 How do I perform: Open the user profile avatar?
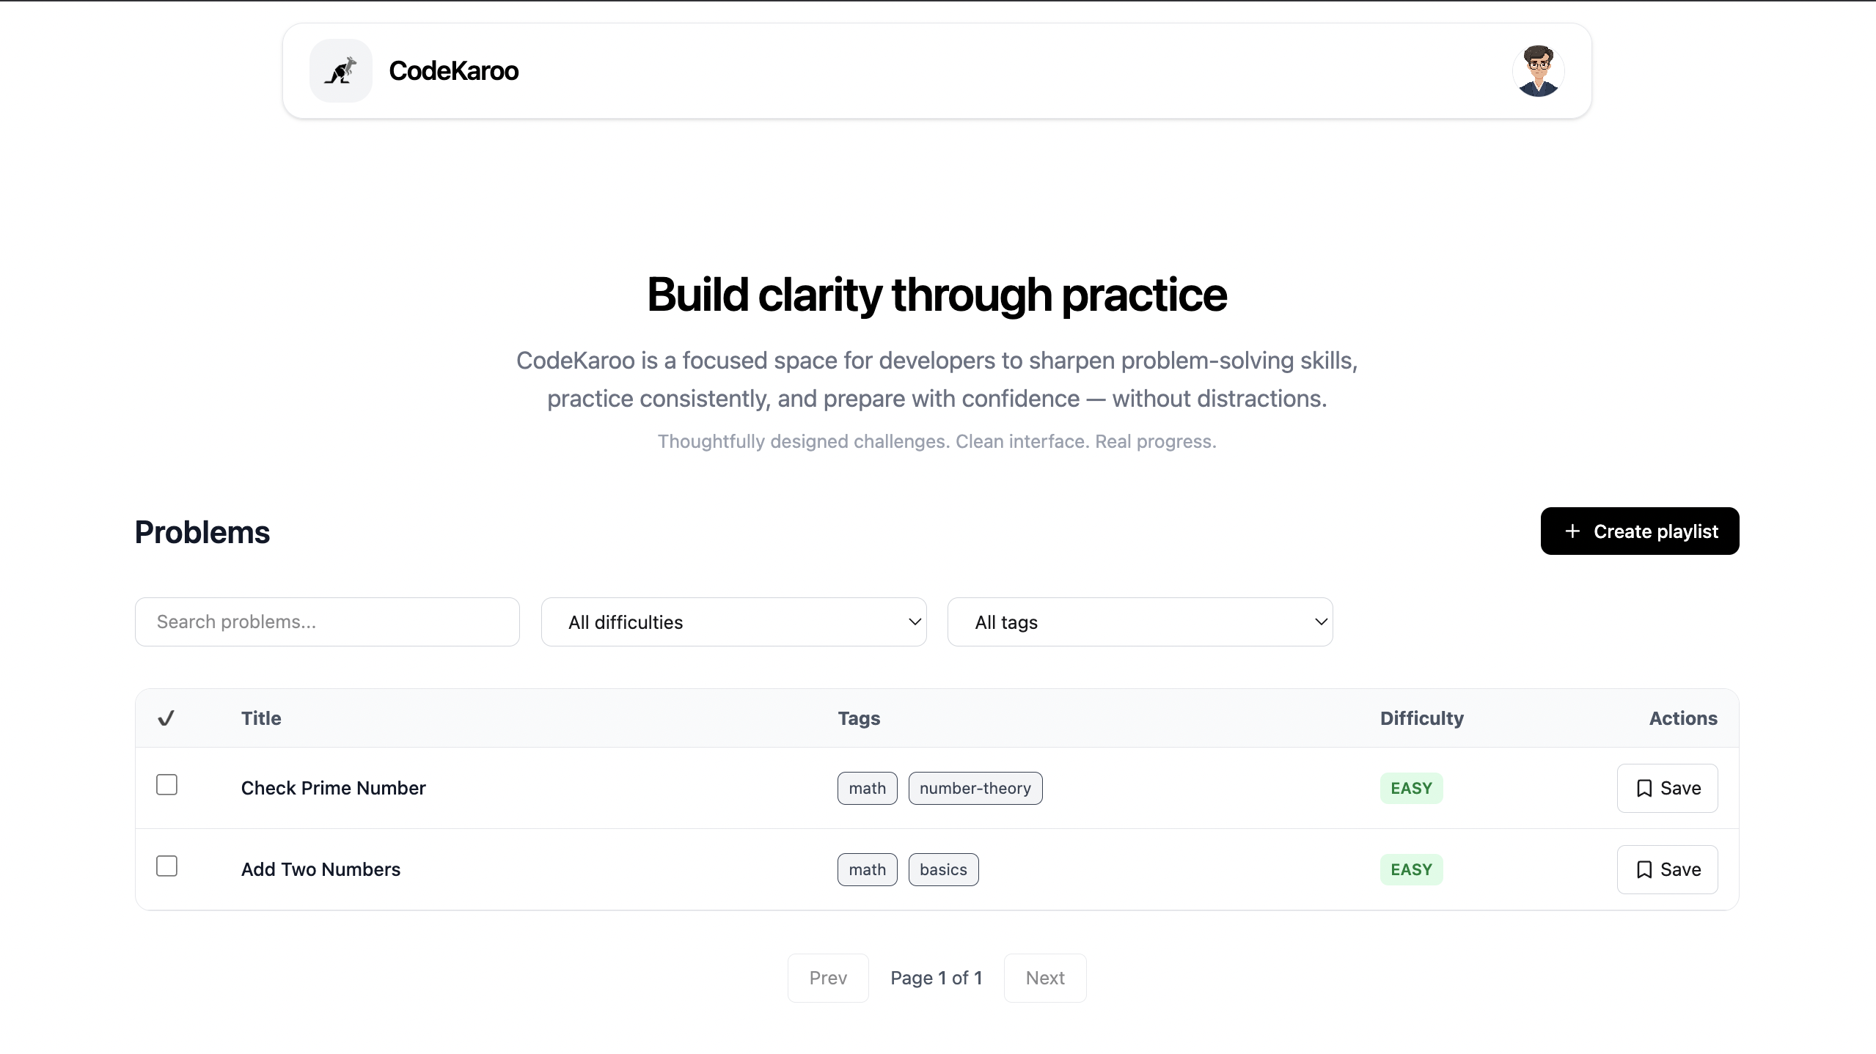[x=1538, y=70]
